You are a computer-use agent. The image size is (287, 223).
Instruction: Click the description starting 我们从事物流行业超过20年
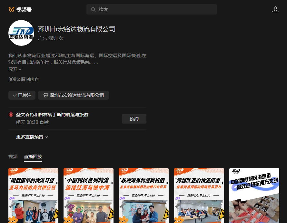77,59
